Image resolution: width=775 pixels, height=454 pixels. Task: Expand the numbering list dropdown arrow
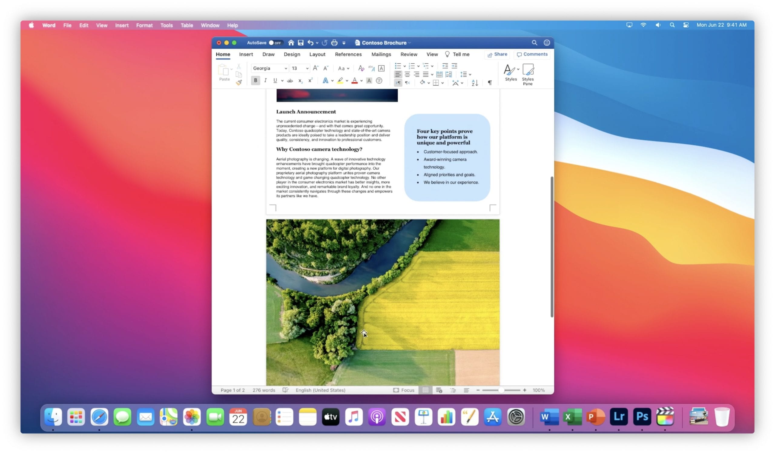[418, 66]
